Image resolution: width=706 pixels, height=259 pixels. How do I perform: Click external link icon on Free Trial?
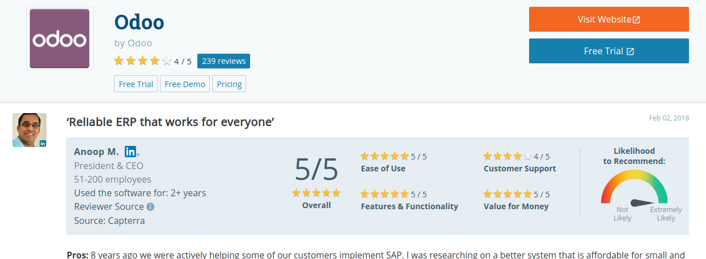[630, 51]
